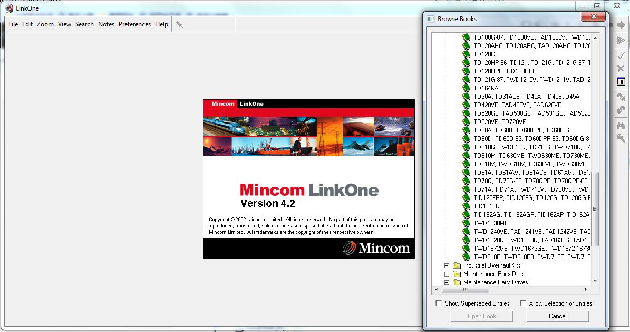
Task: Click the Browse Books dialog title icon
Action: point(431,19)
